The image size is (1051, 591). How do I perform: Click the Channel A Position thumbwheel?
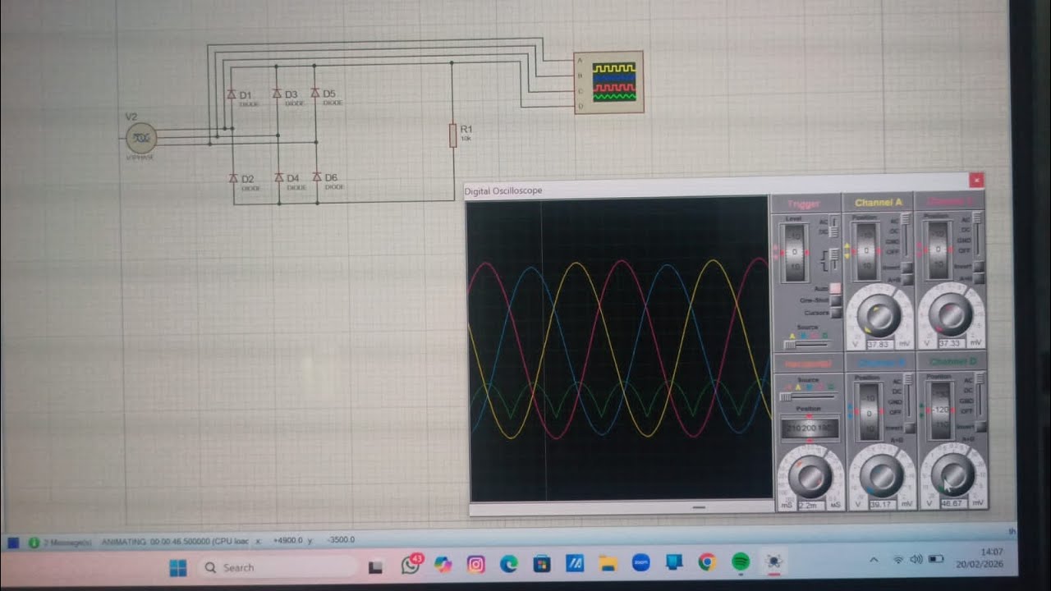click(867, 250)
